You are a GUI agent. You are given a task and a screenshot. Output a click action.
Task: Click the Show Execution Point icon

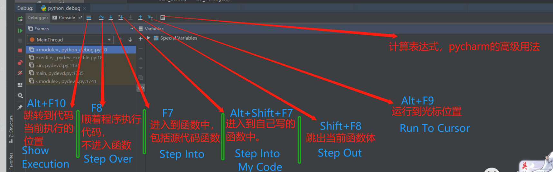(89, 18)
